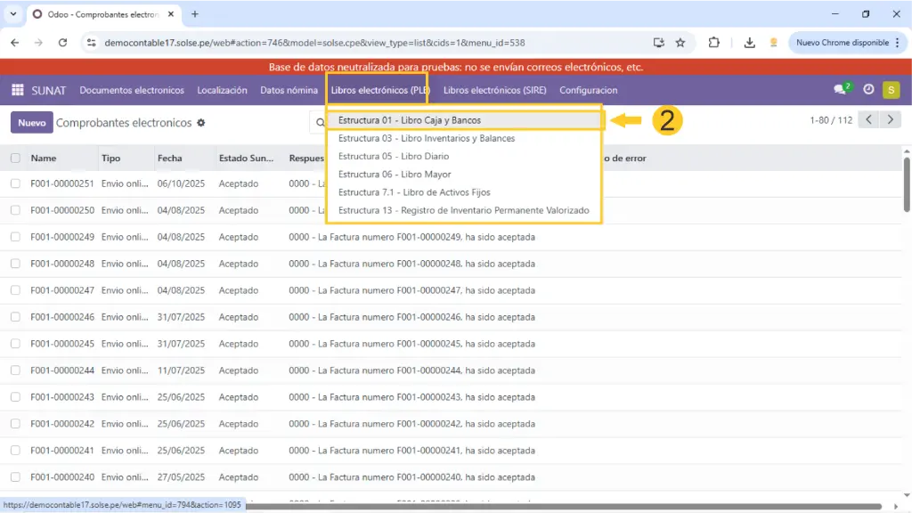The width and height of the screenshot is (912, 513).
Task: Select Estructura 01 - Libro Caja y Bancos
Action: click(x=410, y=120)
